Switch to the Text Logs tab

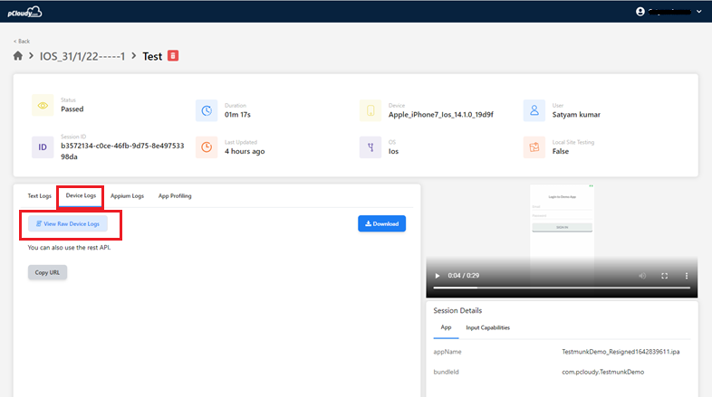click(x=39, y=195)
